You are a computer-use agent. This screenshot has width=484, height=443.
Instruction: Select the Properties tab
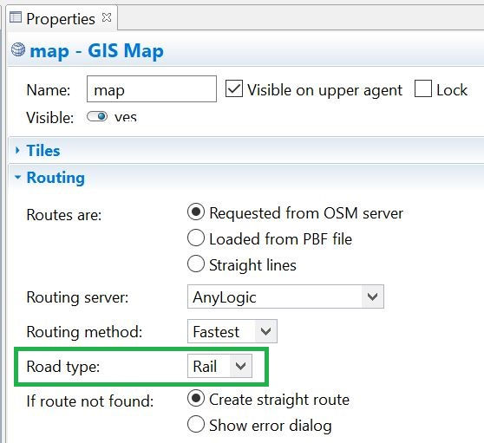pyautogui.click(x=61, y=19)
